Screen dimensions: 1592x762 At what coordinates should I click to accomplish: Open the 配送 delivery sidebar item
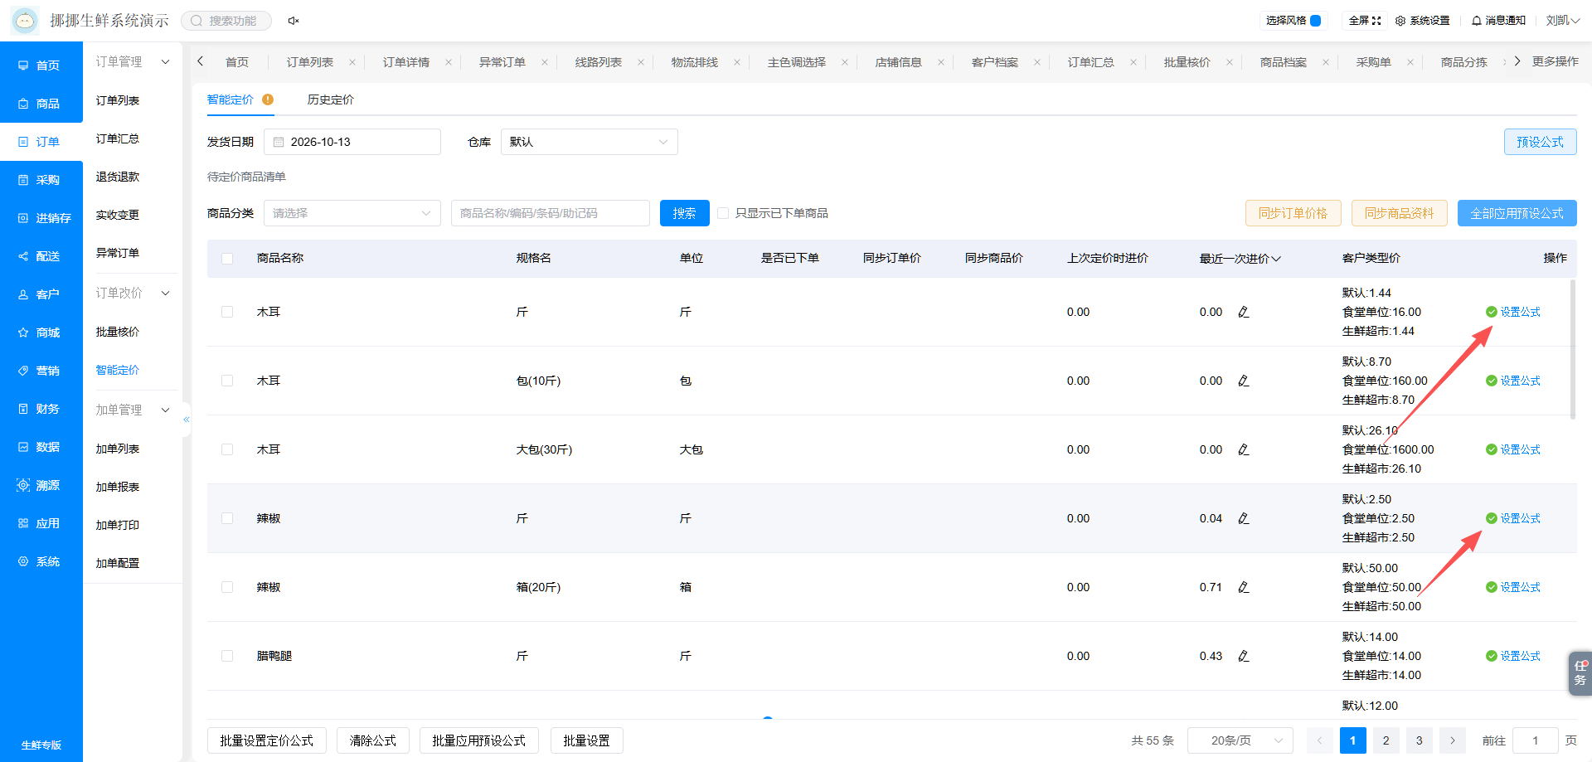point(41,256)
